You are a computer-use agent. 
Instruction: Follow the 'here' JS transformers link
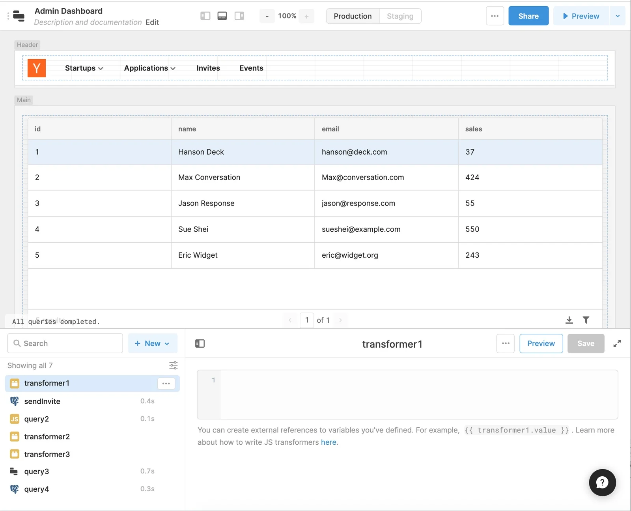329,442
